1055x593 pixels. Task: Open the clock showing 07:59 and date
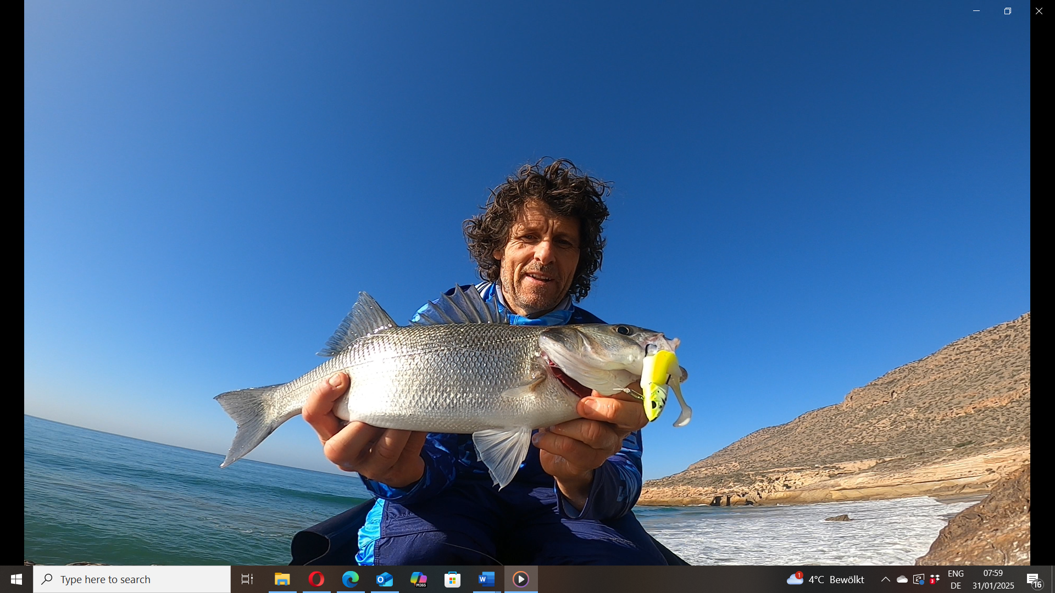[993, 579]
